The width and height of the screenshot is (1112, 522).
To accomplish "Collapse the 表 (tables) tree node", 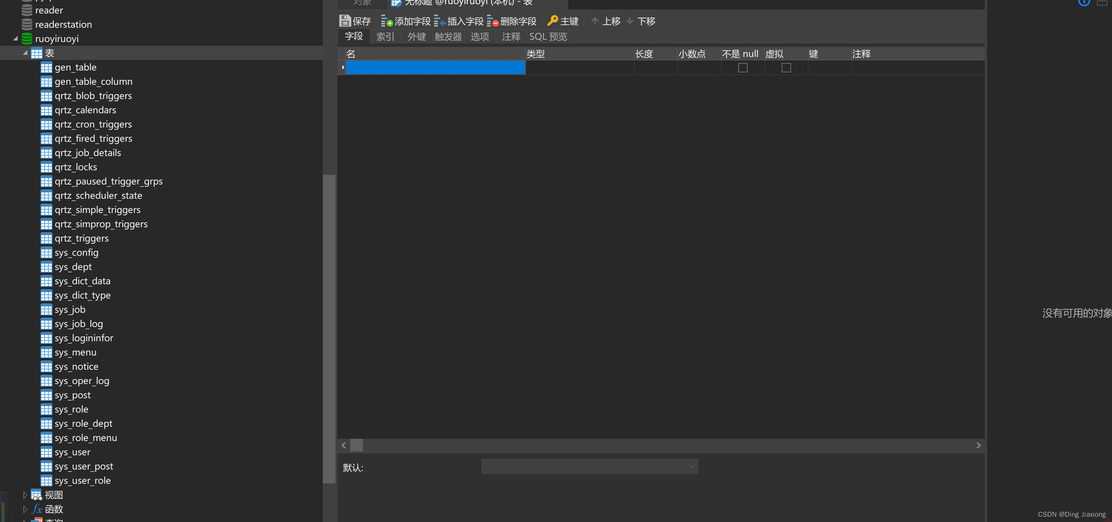I will coord(25,52).
